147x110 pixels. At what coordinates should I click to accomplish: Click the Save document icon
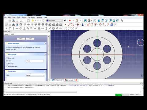(x=13, y=20)
